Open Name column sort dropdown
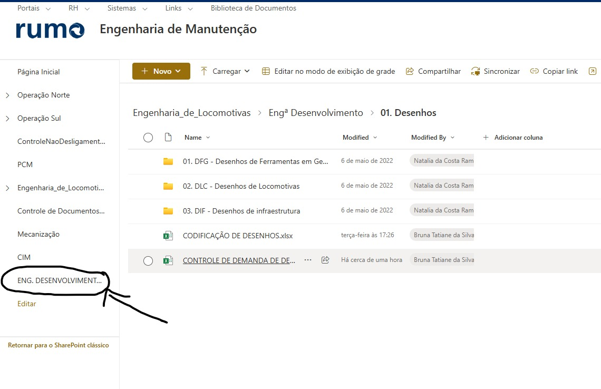Viewport: 601px width, 389px height. (x=197, y=138)
